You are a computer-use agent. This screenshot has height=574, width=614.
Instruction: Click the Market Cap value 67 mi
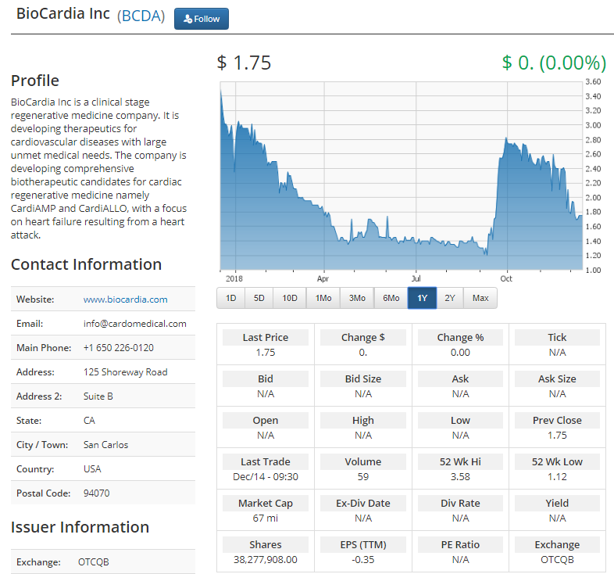266,518
